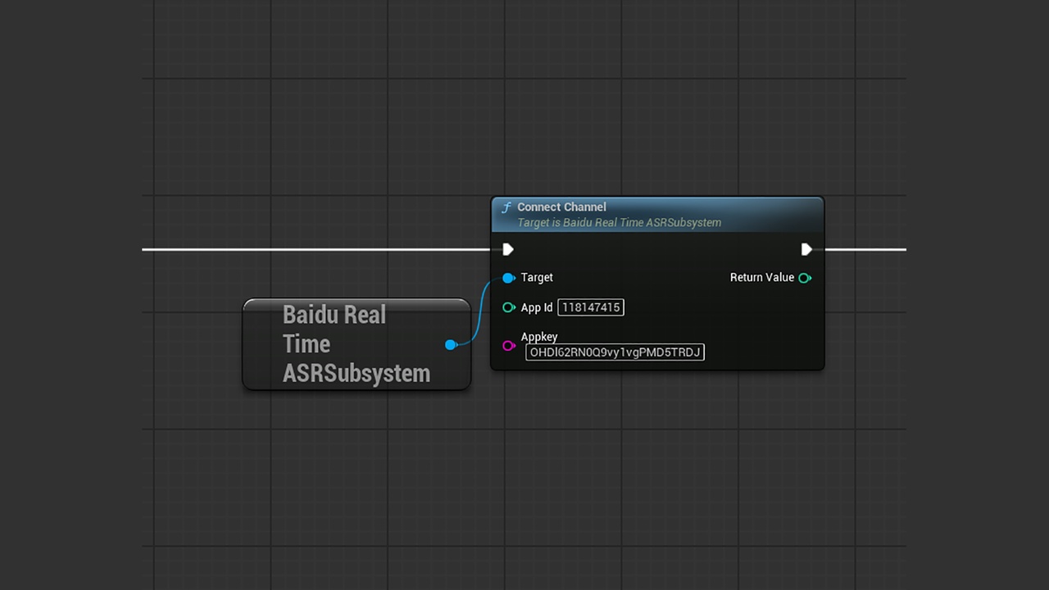The image size is (1049, 590).
Task: Click the Return Value output pin
Action: [805, 278]
